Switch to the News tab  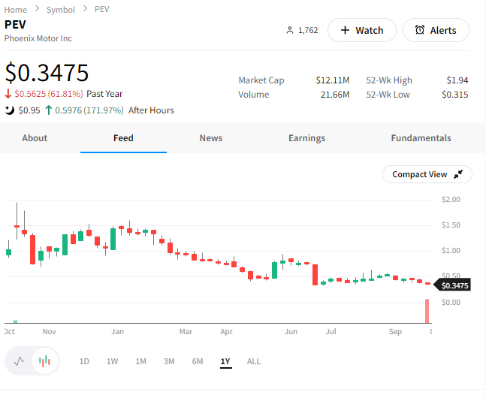(211, 138)
